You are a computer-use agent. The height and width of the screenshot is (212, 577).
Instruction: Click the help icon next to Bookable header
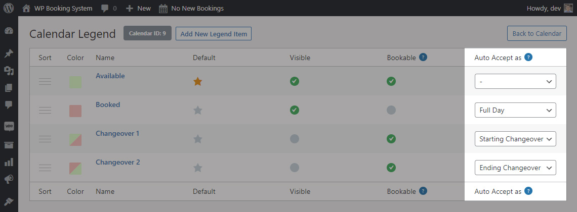pos(423,57)
